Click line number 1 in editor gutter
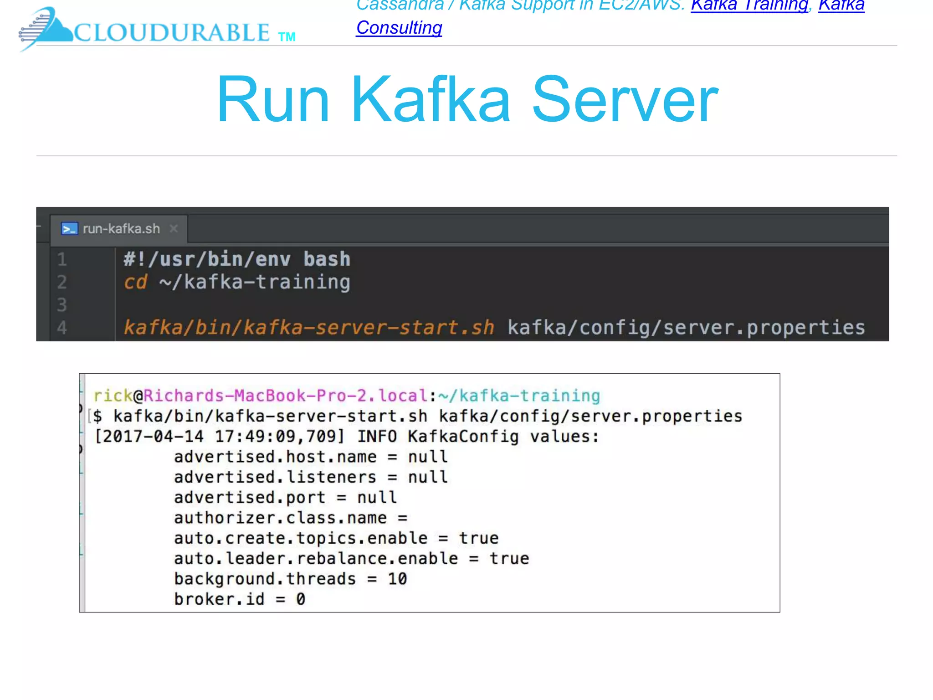 [62, 259]
